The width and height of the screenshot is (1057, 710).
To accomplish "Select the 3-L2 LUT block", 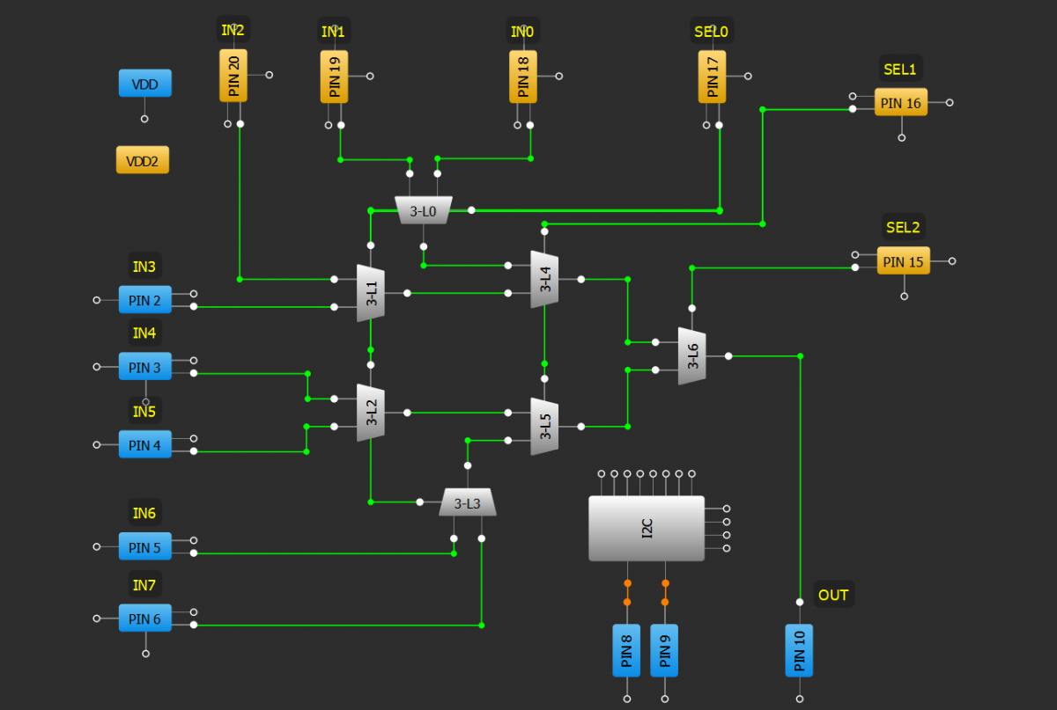I will click(x=371, y=413).
